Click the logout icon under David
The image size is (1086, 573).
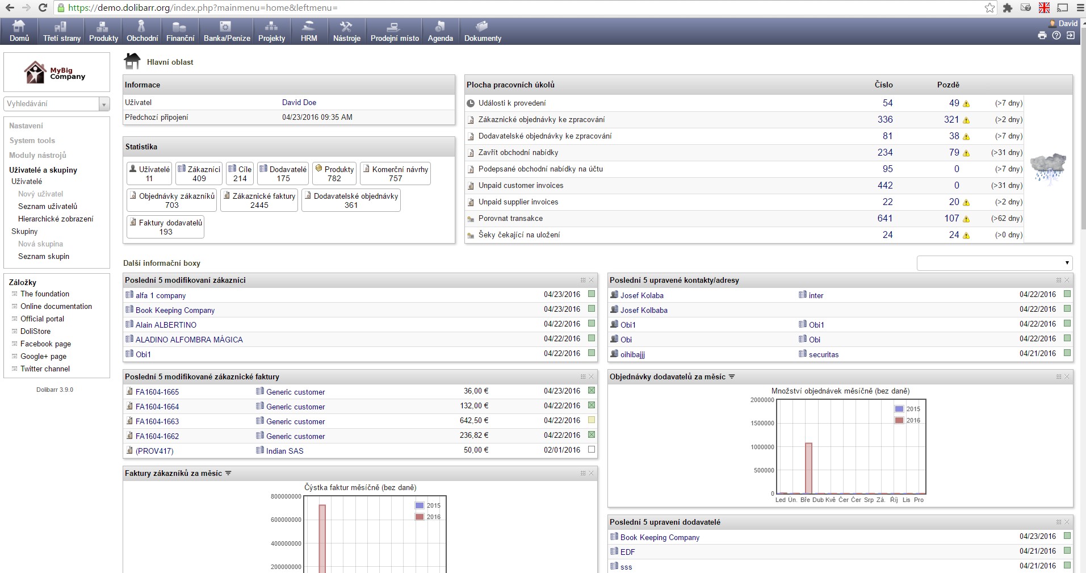tap(1070, 35)
